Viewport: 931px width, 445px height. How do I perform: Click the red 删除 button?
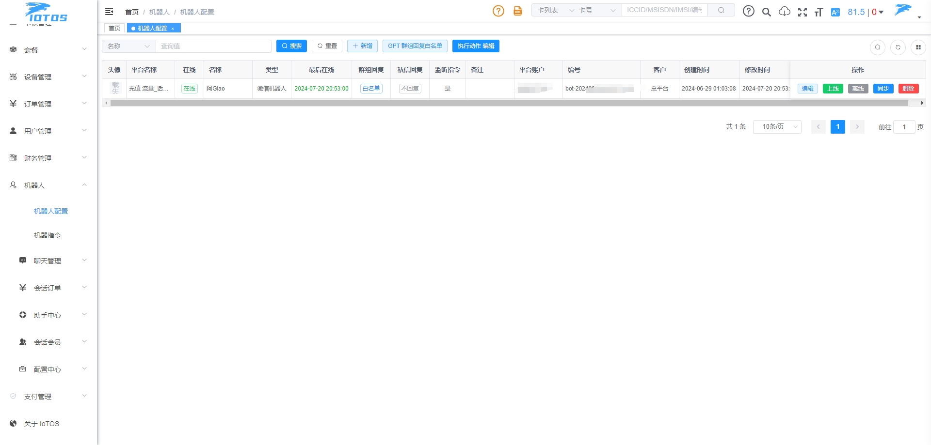click(x=909, y=89)
